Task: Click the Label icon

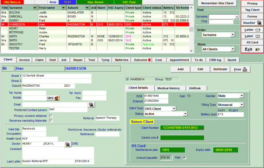Action: pos(258,36)
